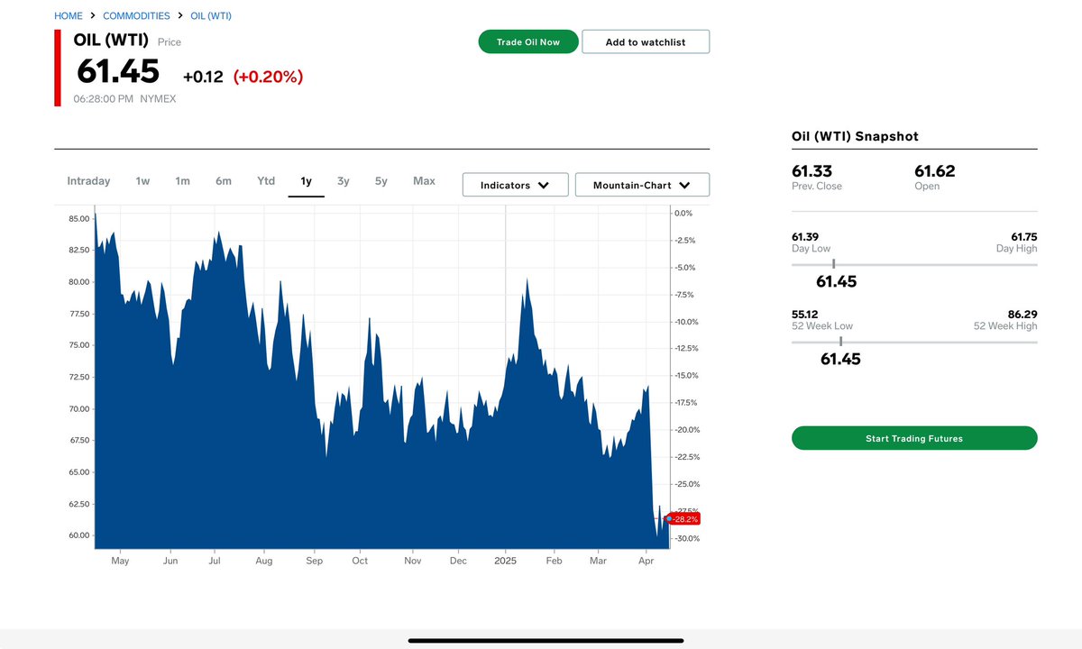
Task: Select the Max chart range
Action: [x=424, y=181]
